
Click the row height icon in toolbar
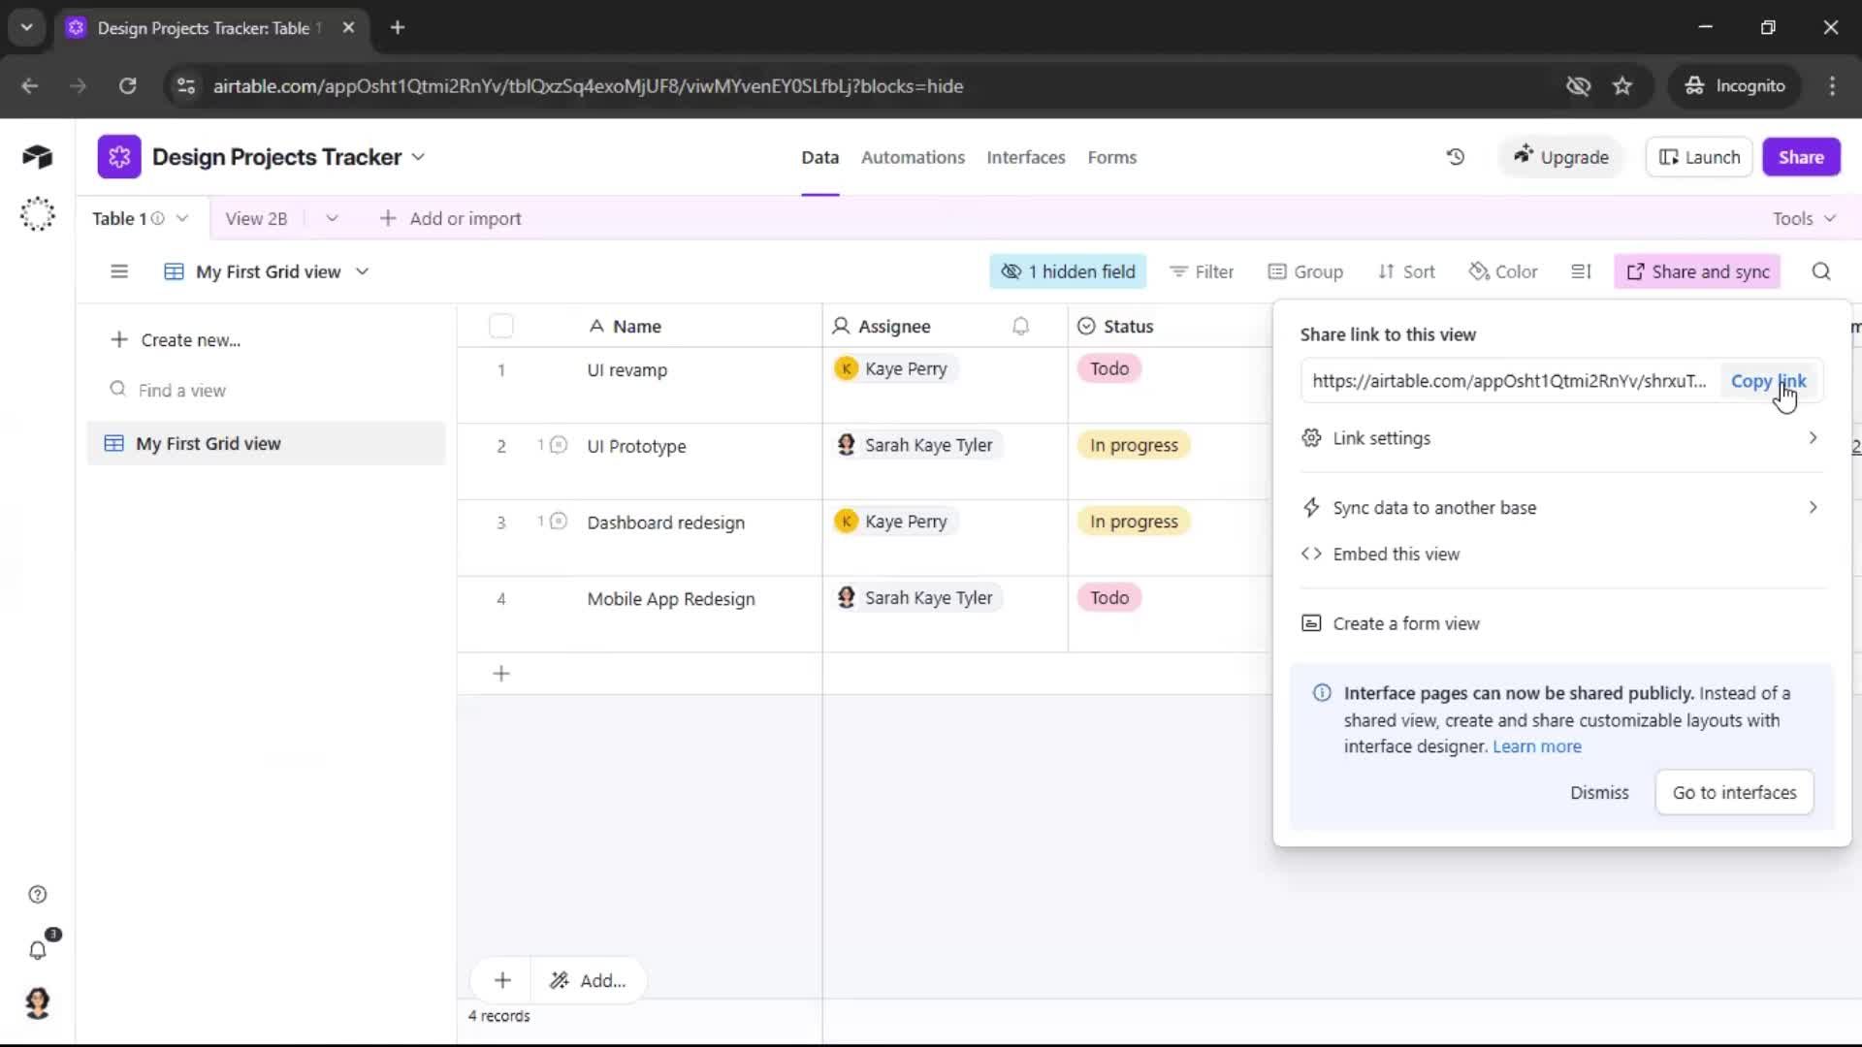(1581, 271)
